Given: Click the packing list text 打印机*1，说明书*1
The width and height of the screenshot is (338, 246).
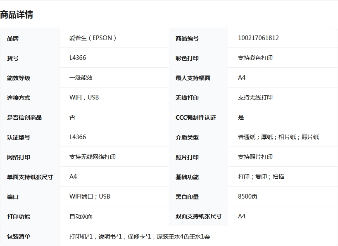Looking at the screenshot, I should point(95,237).
